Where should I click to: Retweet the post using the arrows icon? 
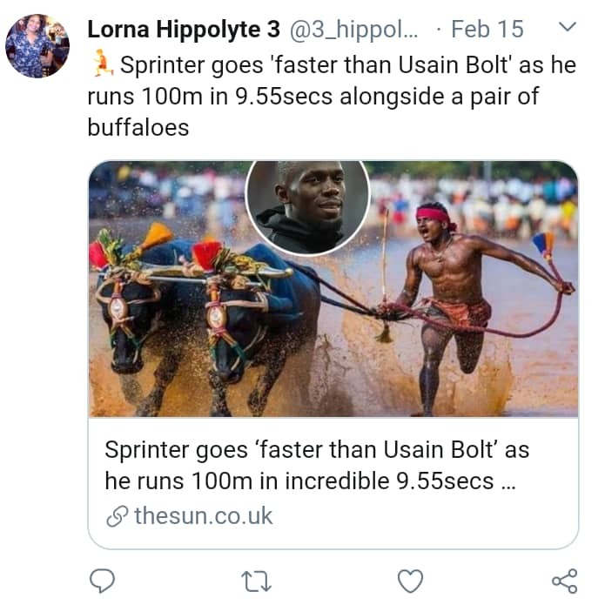click(x=255, y=581)
